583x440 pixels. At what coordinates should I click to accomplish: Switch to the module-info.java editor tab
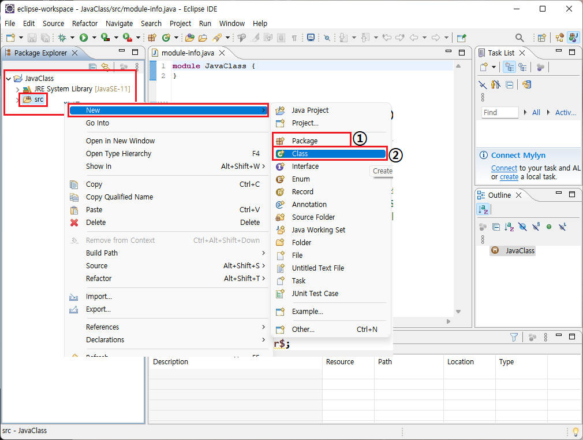[x=188, y=53]
